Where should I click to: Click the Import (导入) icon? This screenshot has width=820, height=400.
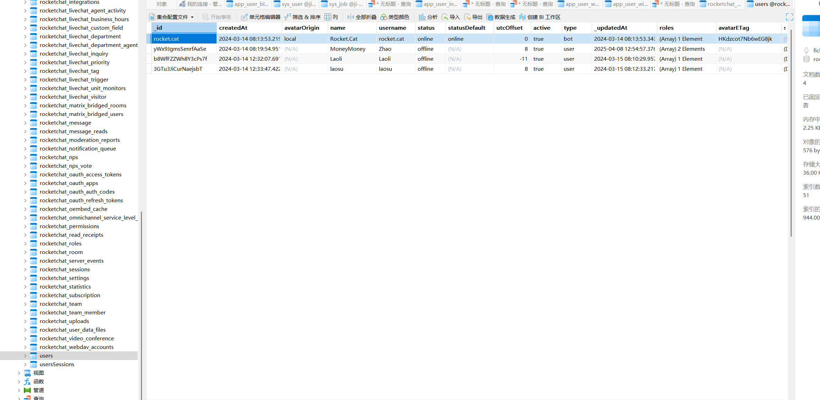445,17
